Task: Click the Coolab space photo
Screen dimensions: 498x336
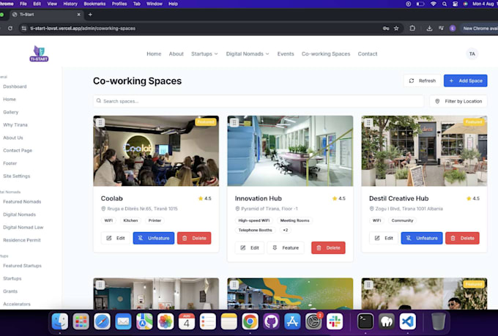Action: click(x=156, y=151)
